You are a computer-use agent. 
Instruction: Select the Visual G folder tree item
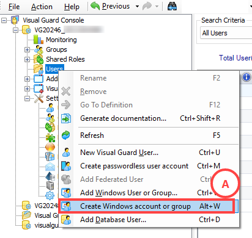[x=46, y=215]
